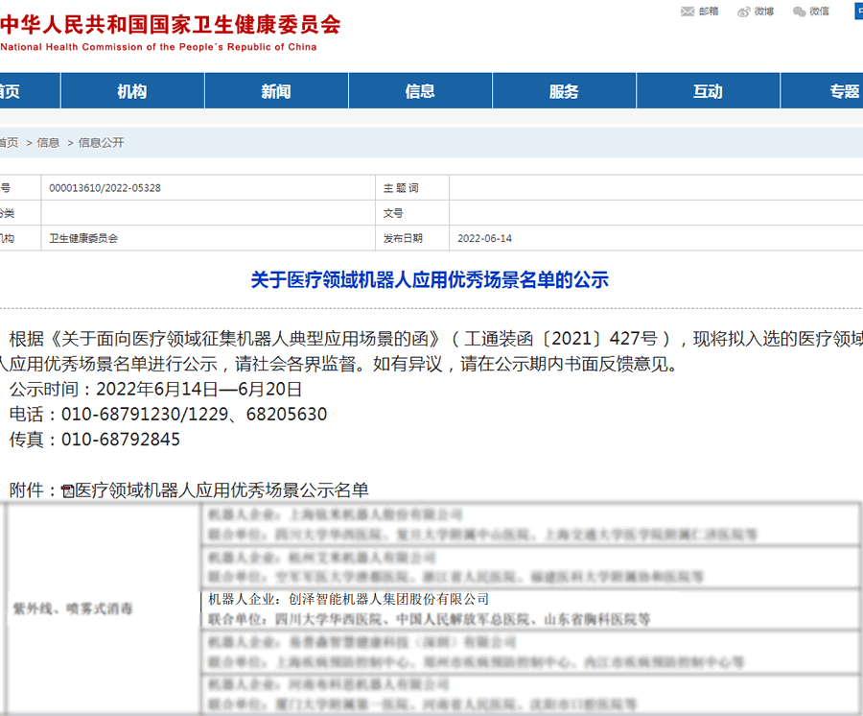Screen dimensions: 863x716
Task: Navigate to the 信息公开 breadcrumb link
Action: point(101,143)
